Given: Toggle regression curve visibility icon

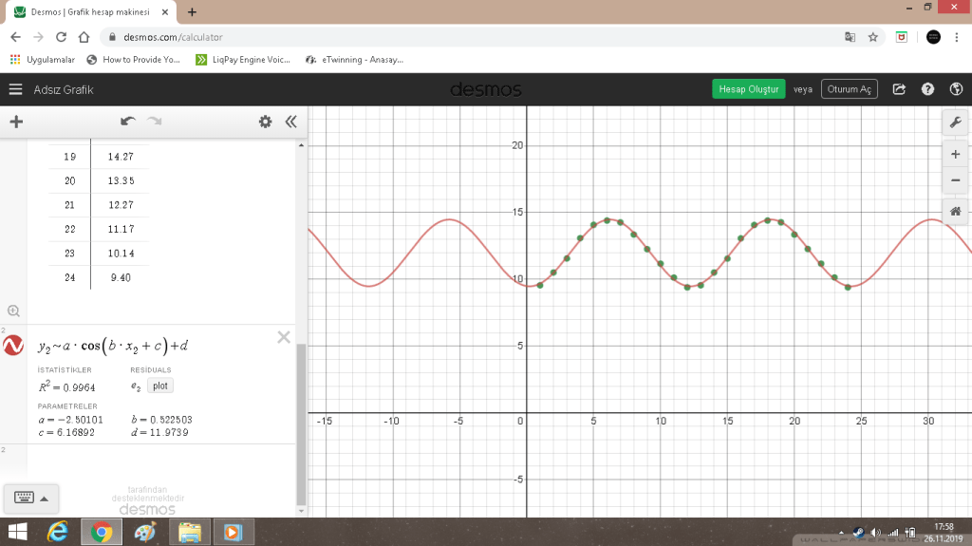Looking at the screenshot, I should (14, 347).
